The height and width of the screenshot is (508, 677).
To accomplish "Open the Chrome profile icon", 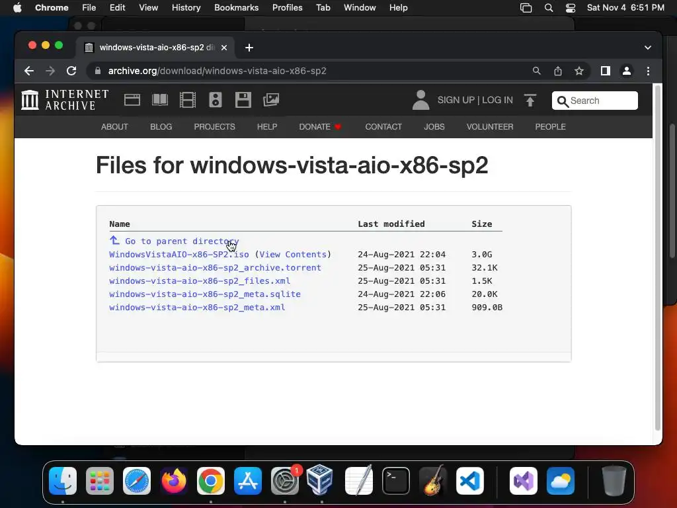I will click(627, 71).
